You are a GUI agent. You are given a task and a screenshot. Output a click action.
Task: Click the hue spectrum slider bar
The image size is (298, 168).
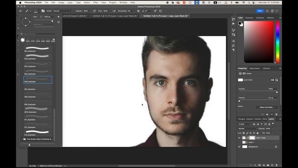pyautogui.click(x=278, y=42)
